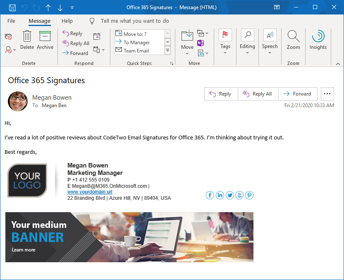Open the More respond actions dropdown
Viewport: 344px width, 280px height.
[x=99, y=50]
